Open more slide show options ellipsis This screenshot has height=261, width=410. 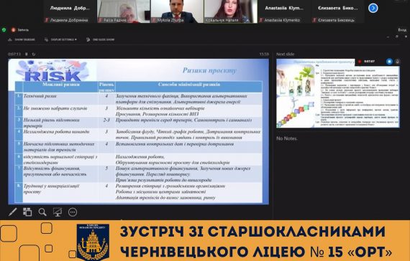[x=73, y=212]
